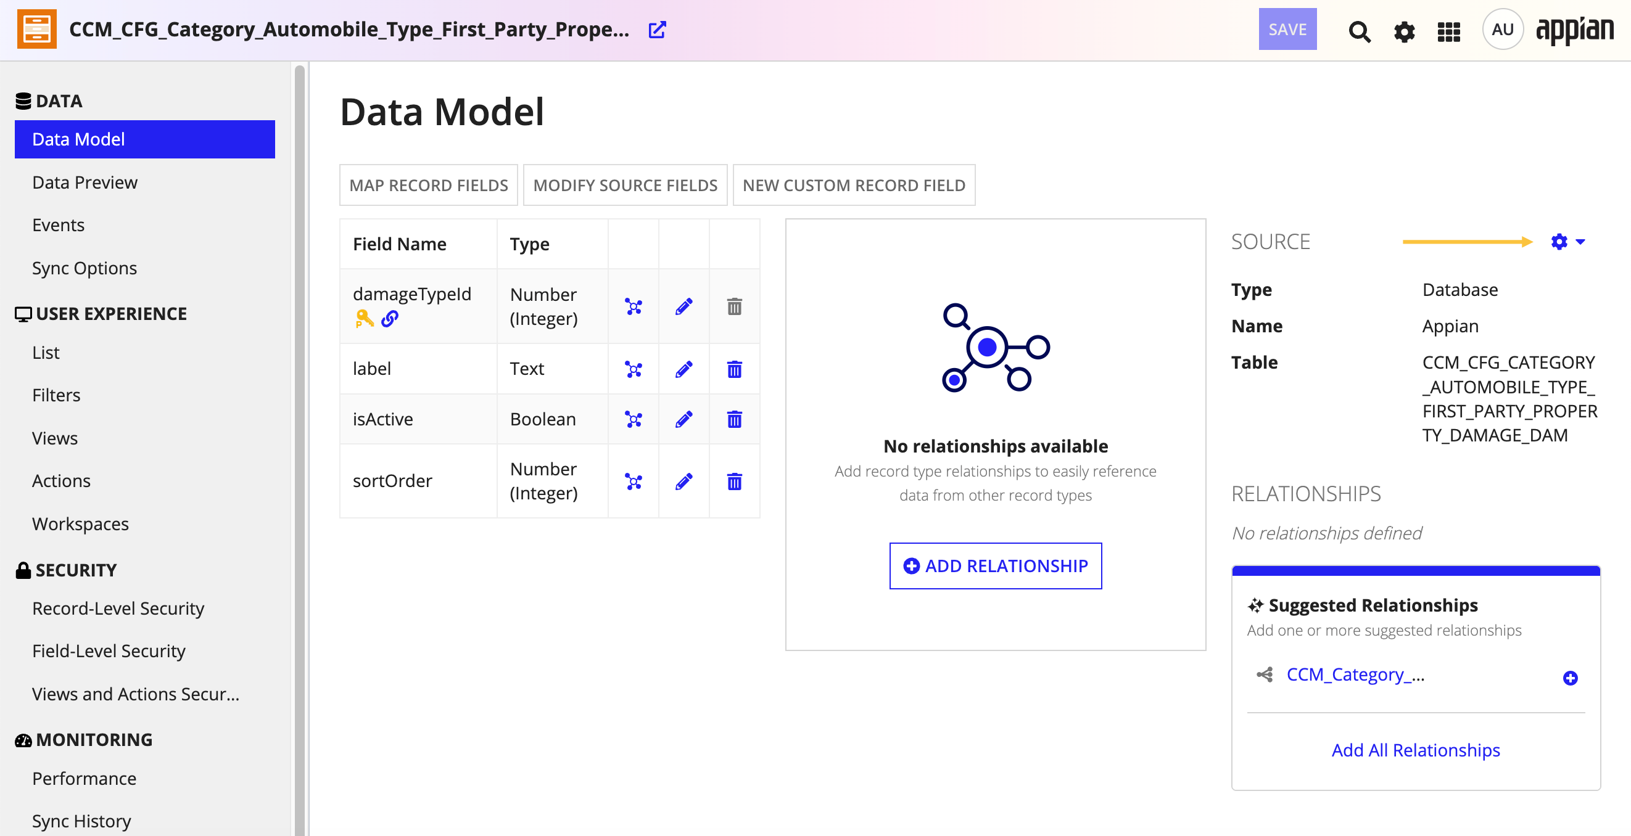The height and width of the screenshot is (836, 1631).
Task: Click the primary key icon under damageTypeId
Action: tap(364, 319)
